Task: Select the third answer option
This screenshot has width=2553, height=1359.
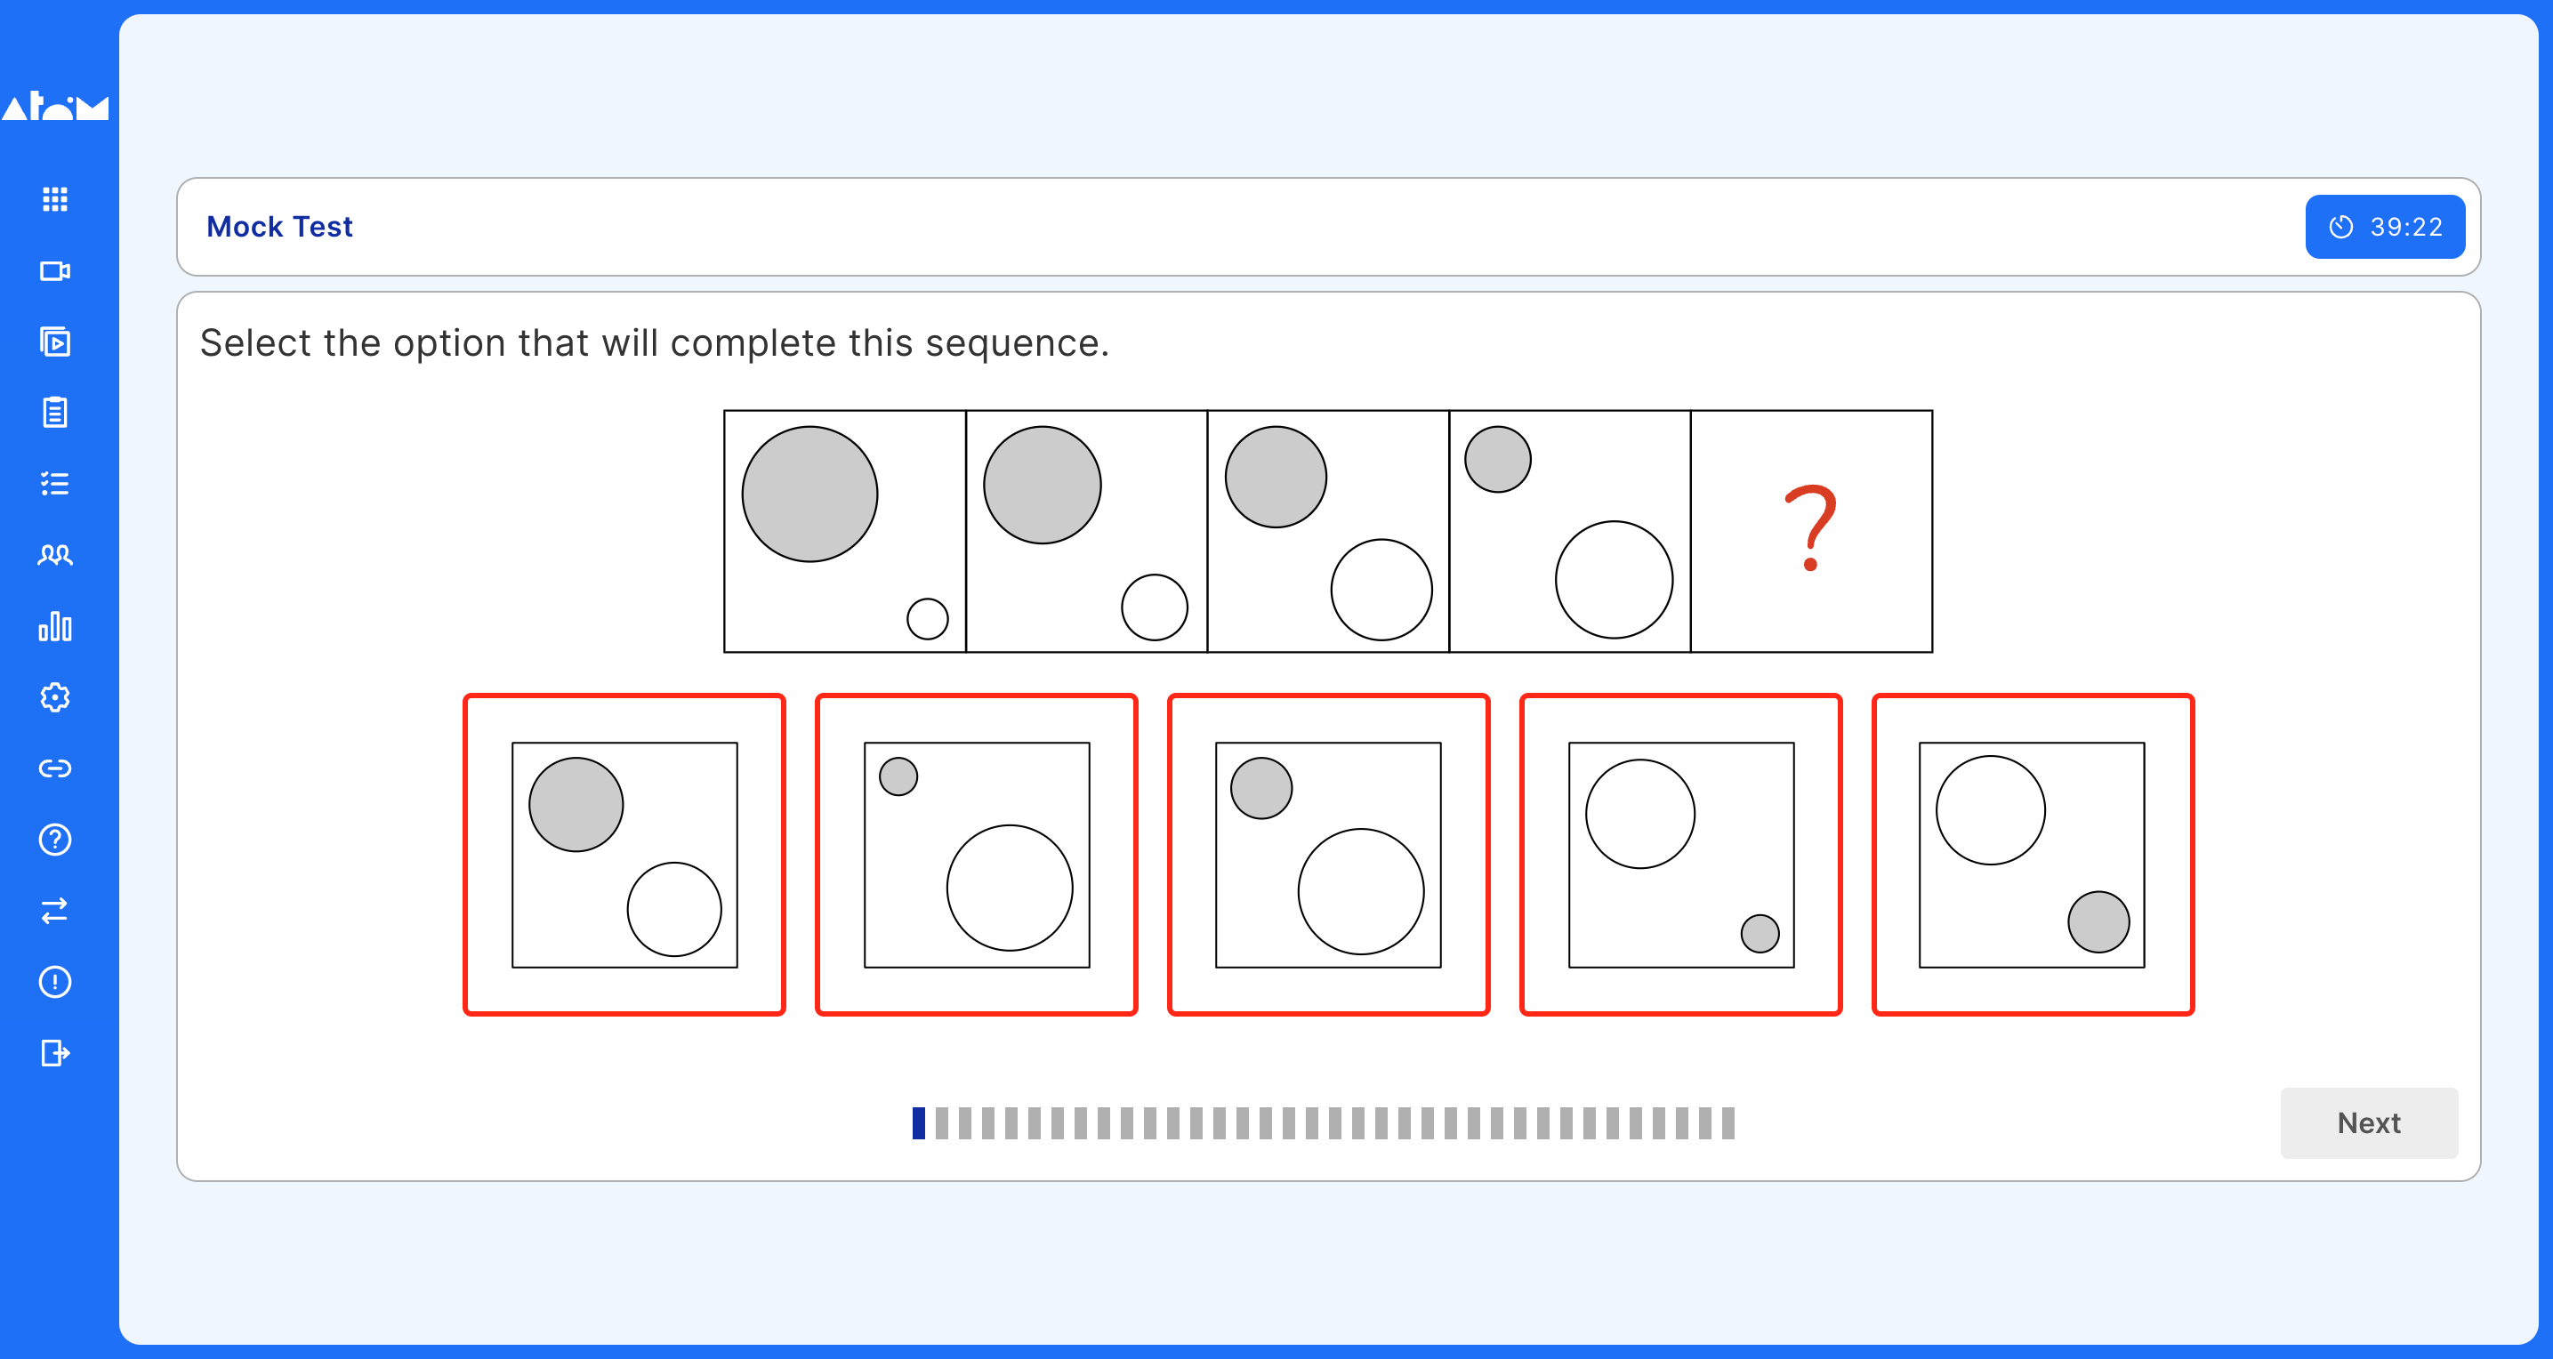Action: point(1328,855)
